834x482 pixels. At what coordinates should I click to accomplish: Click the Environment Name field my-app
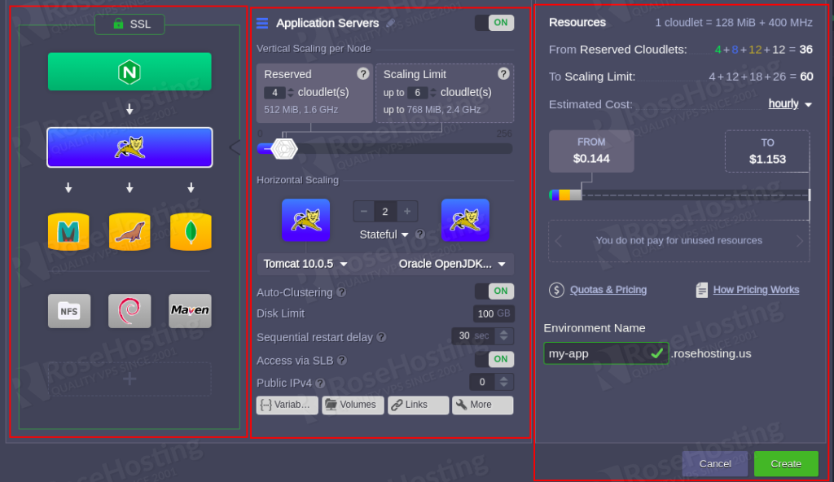pos(606,353)
